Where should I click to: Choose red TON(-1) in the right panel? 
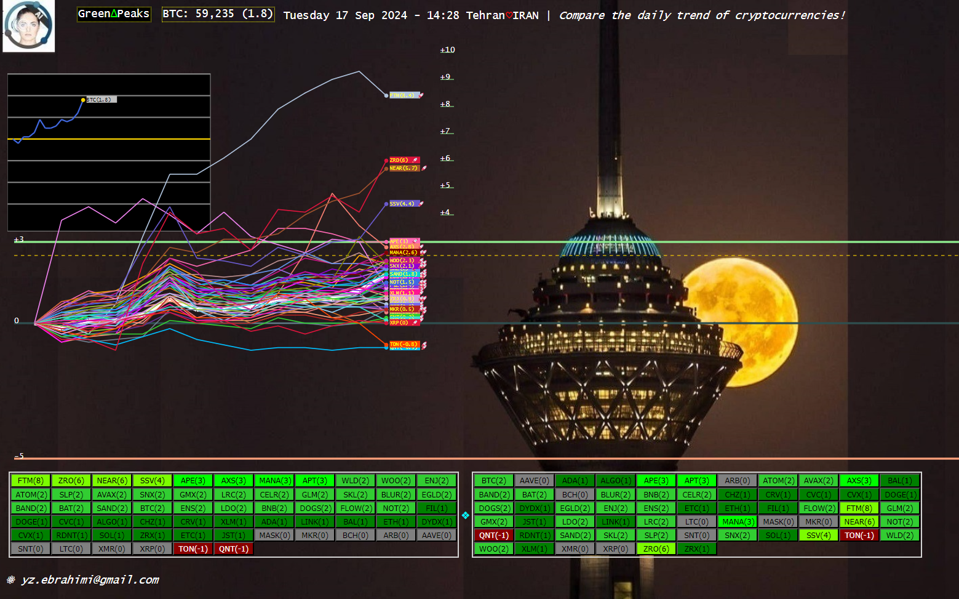point(859,535)
